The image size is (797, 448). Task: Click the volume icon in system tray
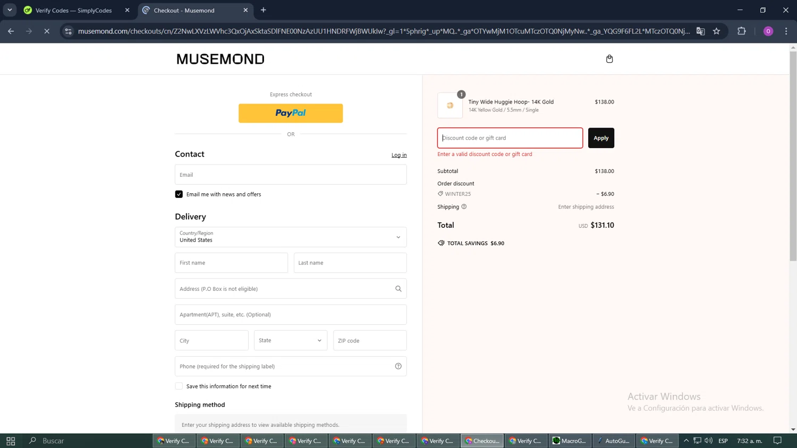pyautogui.click(x=708, y=441)
